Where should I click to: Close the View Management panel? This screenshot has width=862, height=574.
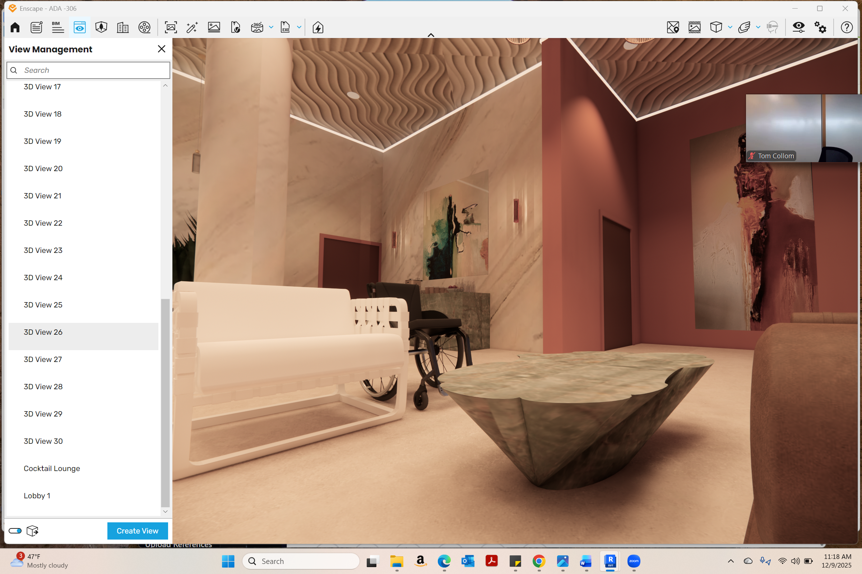tap(162, 49)
